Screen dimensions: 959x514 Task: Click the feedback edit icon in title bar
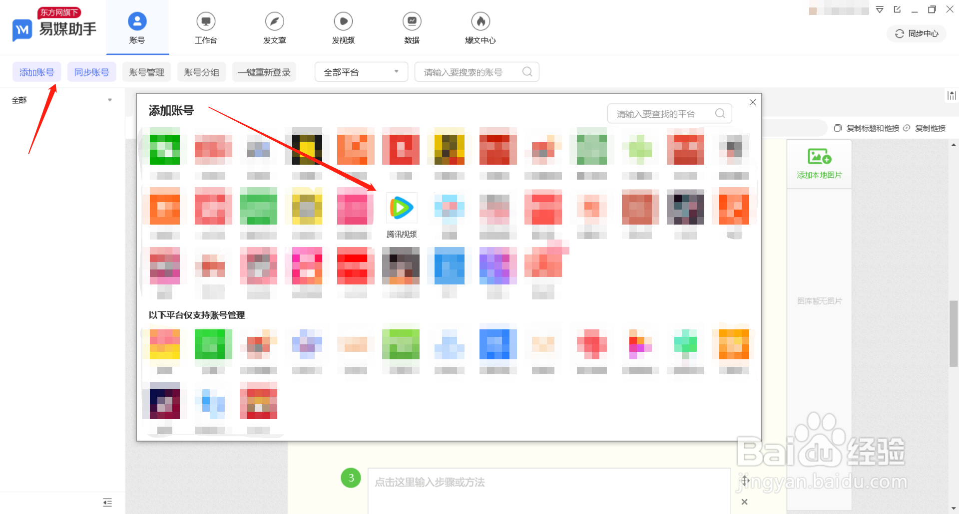coord(897,9)
